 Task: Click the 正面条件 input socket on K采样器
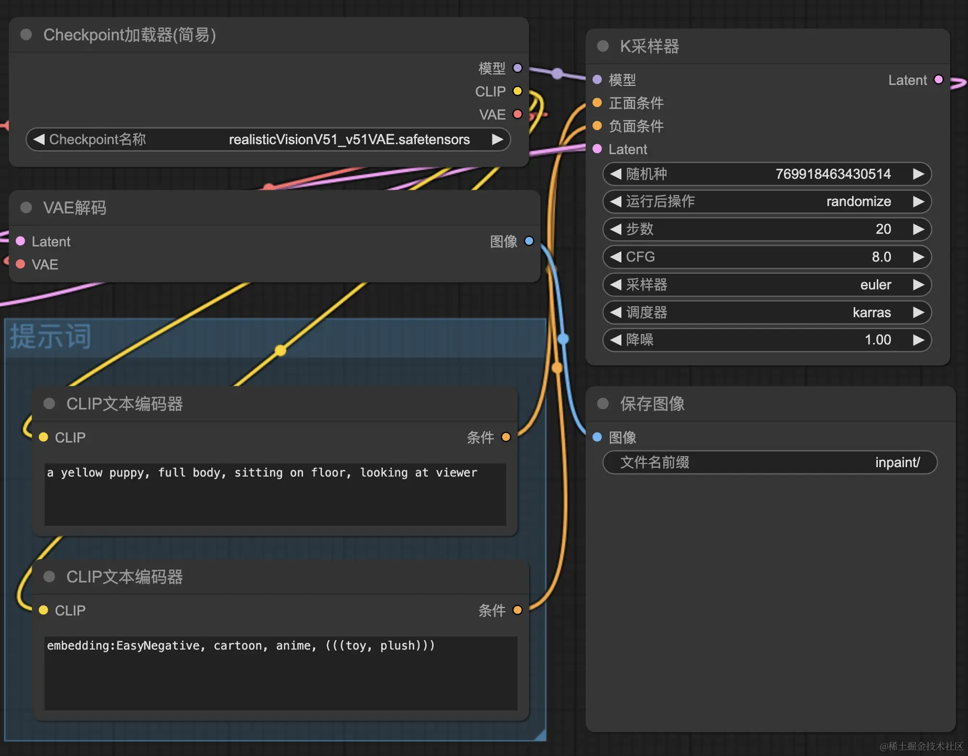[x=597, y=103]
